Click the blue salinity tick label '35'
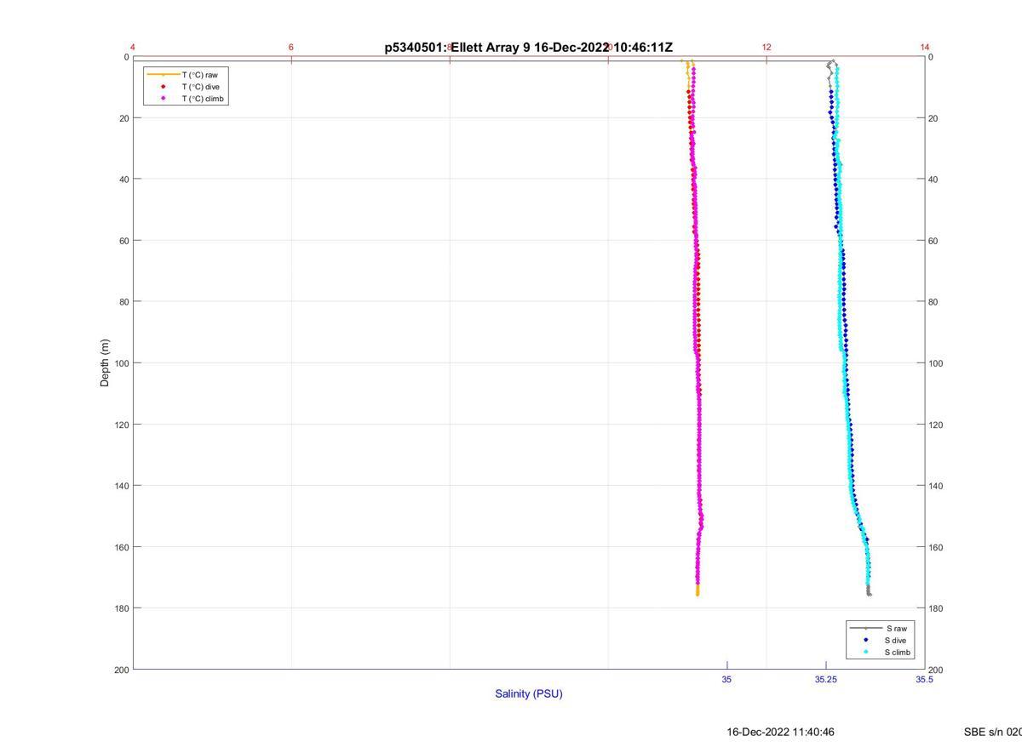 (x=726, y=680)
